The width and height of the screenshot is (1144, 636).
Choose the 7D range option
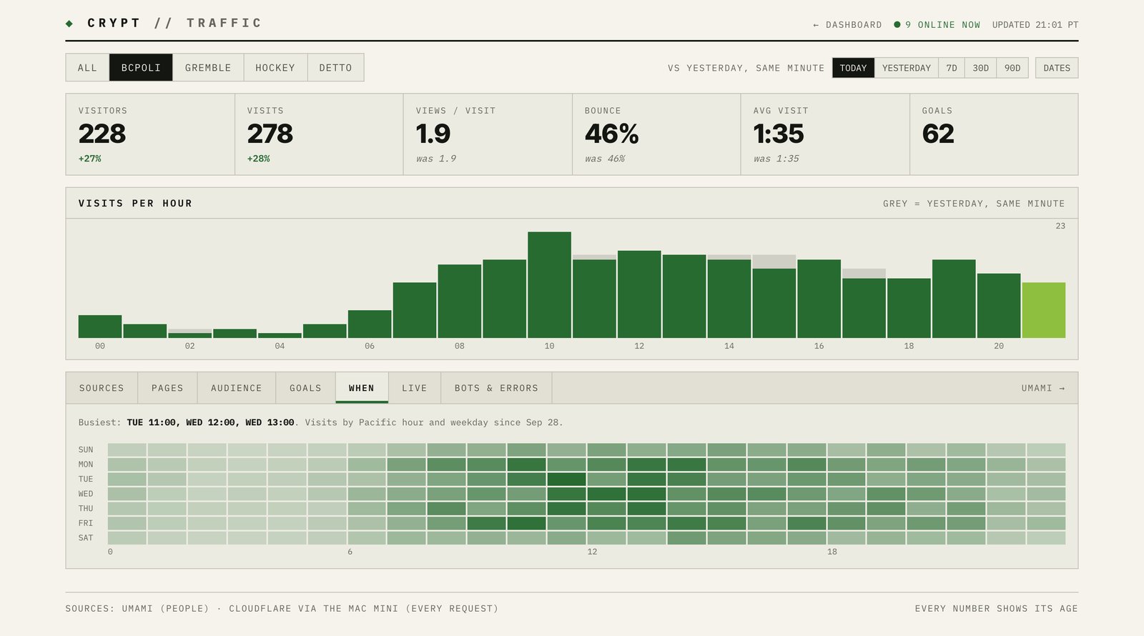pos(951,68)
